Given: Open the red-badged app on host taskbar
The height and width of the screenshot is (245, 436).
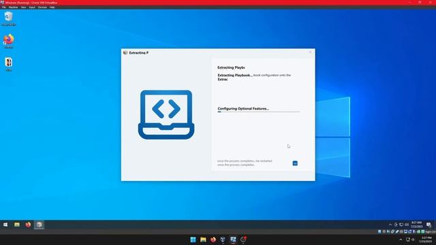Looking at the screenshot, I should click(x=243, y=240).
